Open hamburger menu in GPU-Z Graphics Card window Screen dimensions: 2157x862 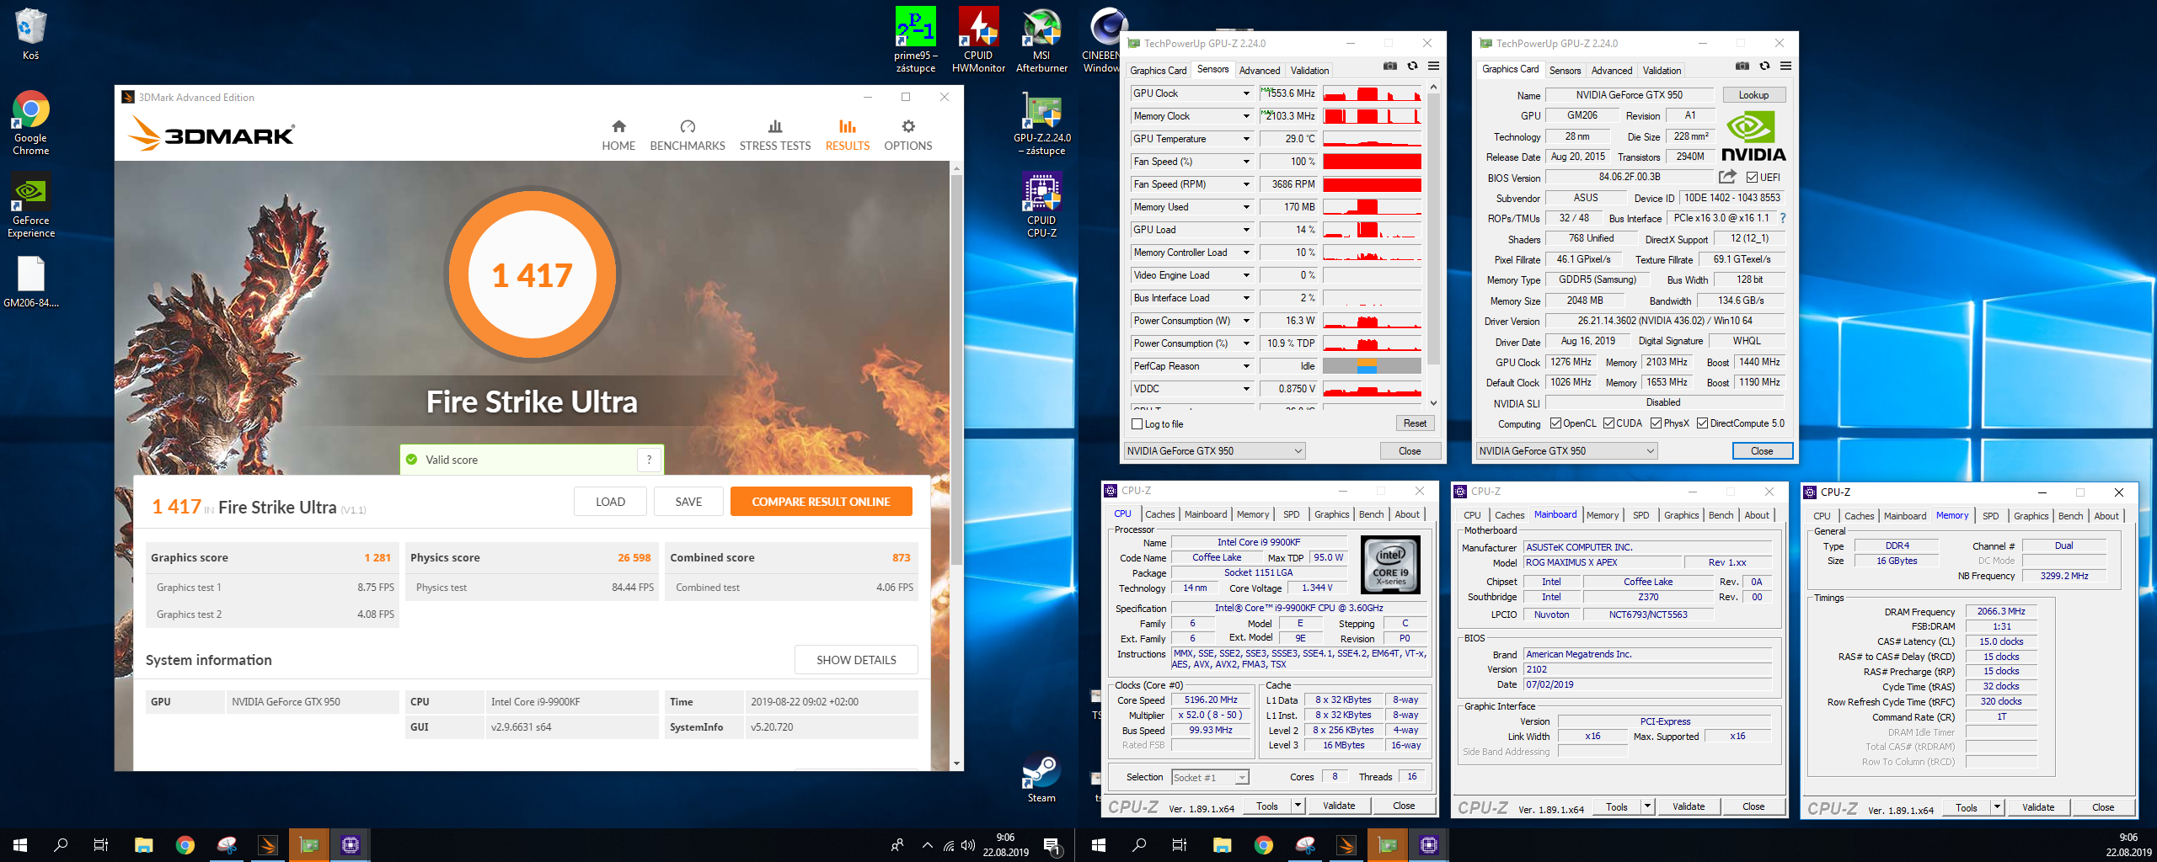tap(1785, 67)
